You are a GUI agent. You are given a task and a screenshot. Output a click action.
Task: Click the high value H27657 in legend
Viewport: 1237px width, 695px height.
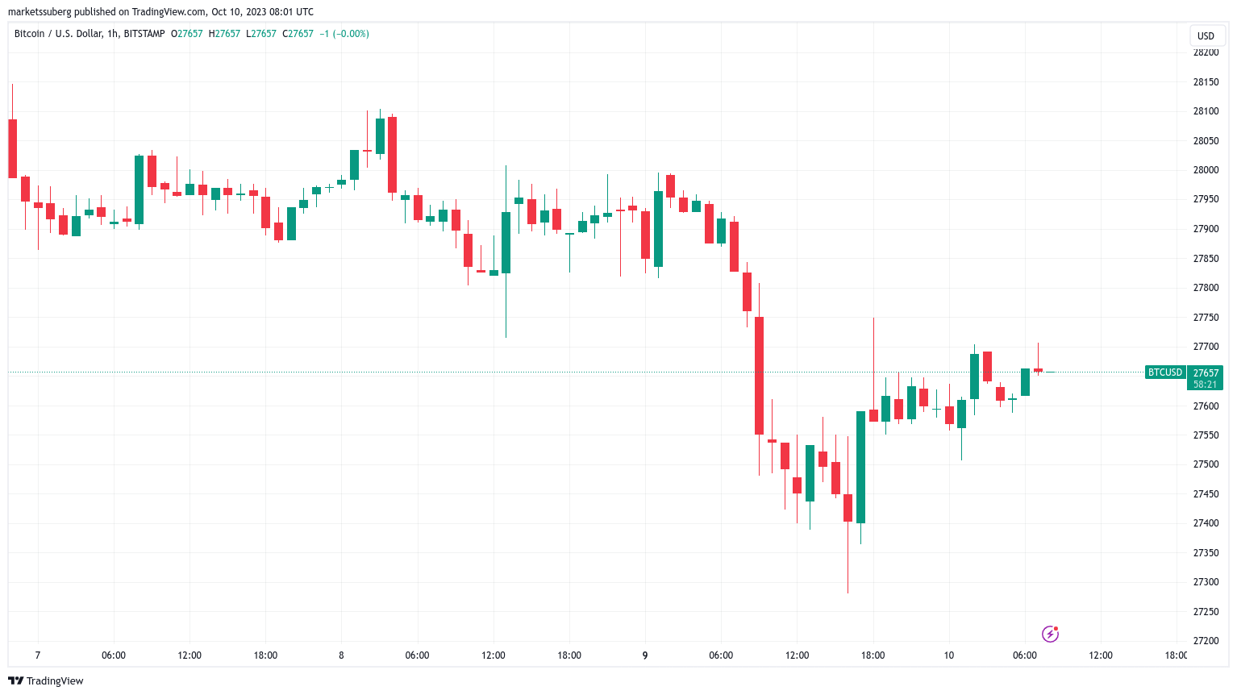[x=224, y=34]
